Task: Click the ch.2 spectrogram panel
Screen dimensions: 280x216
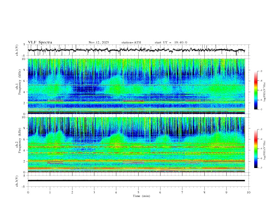Action: (136, 145)
